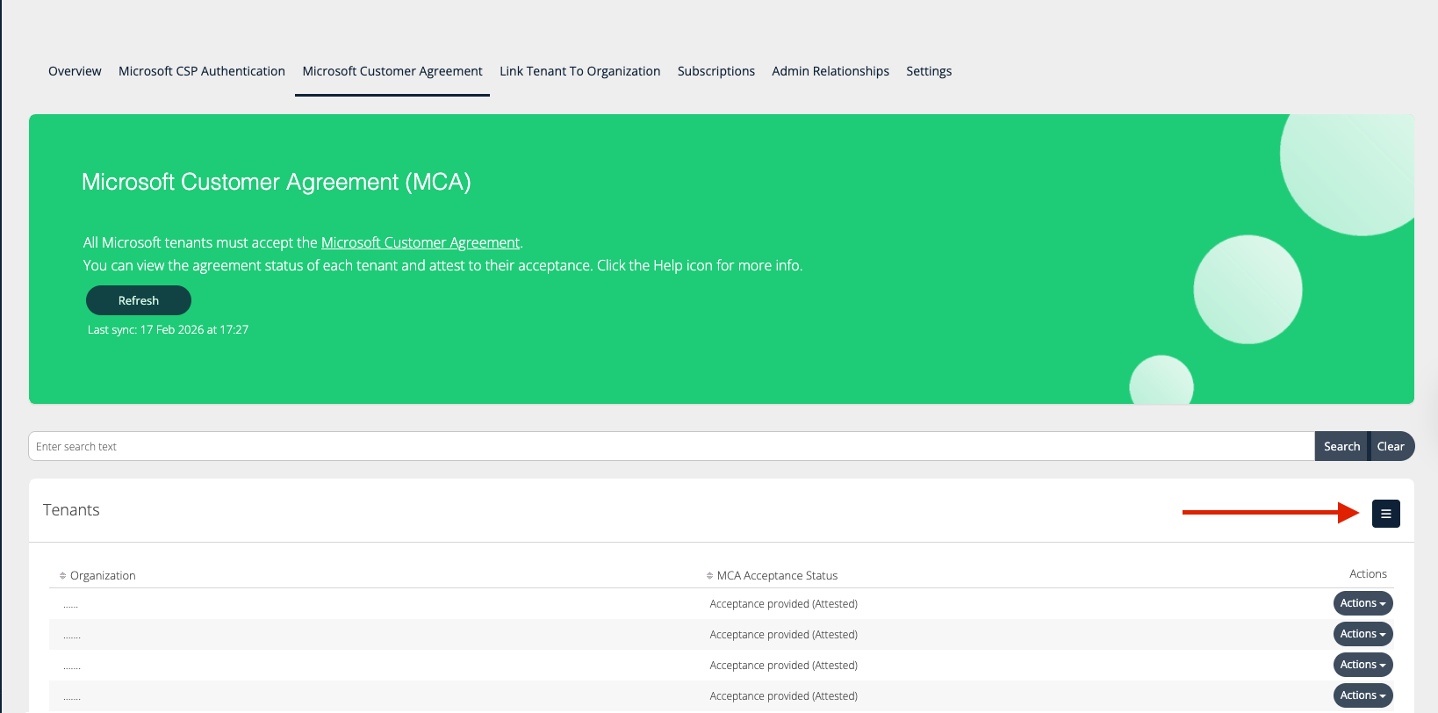This screenshot has height=713, width=1438.
Task: Expand the Actions dropdown in third tenant row
Action: point(1363,665)
